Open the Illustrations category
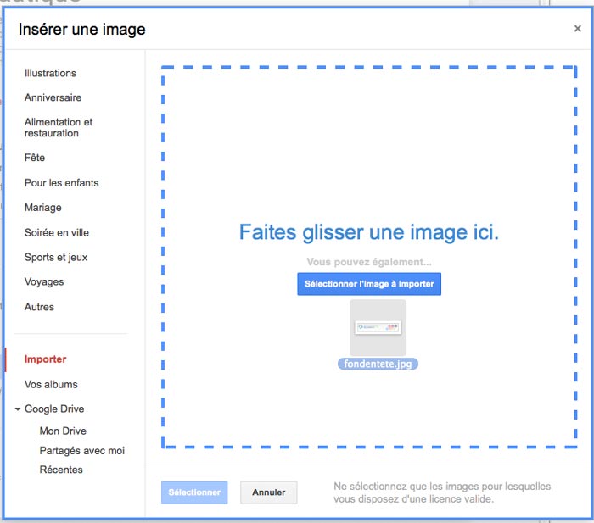 point(50,74)
